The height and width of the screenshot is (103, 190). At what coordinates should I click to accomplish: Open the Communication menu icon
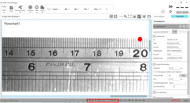[20, 7]
